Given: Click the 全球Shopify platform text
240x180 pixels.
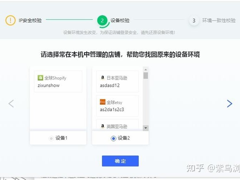Looking at the screenshot, I should (x=55, y=78).
